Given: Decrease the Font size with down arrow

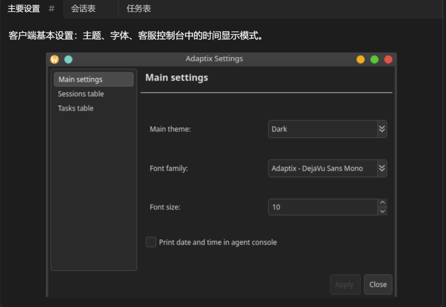Looking at the screenshot, I should pyautogui.click(x=382, y=212).
